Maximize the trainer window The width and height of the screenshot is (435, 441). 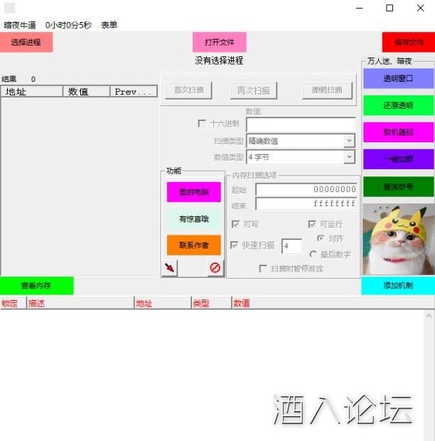point(390,8)
